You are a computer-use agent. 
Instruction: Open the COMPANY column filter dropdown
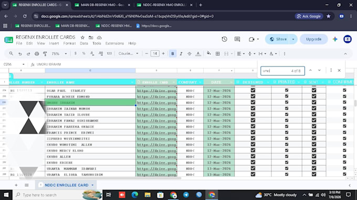[200, 82]
